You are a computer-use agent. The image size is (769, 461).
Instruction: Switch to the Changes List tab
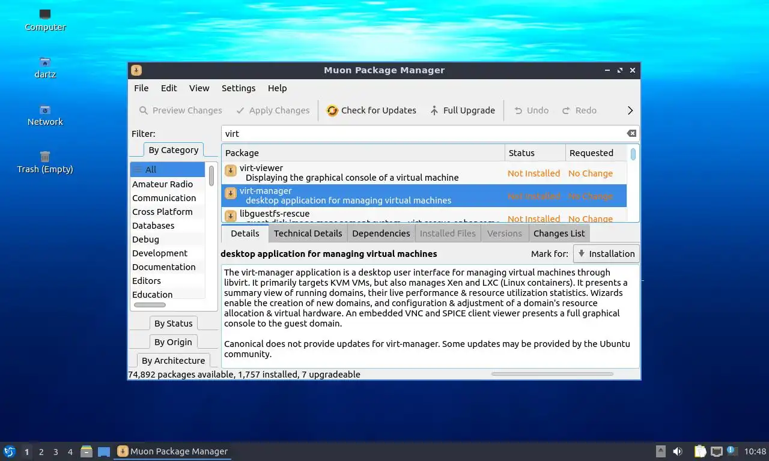(x=559, y=234)
